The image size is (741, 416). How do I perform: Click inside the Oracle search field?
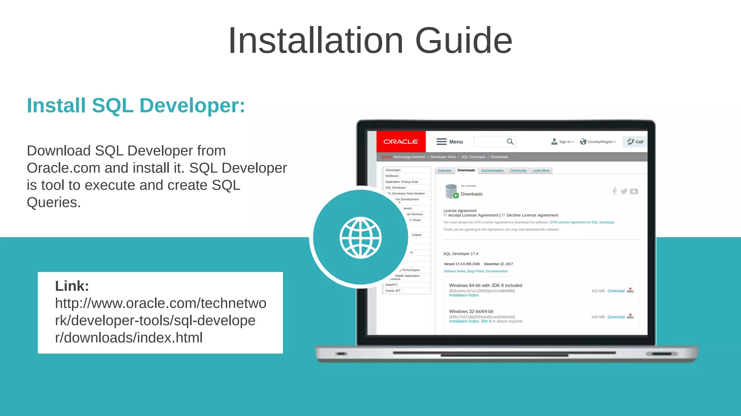tap(489, 142)
